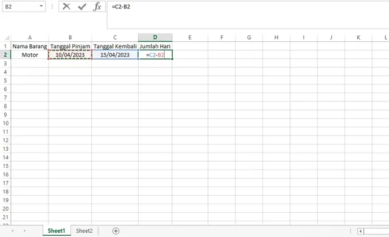Select column H header
The image size is (389, 237).
[x=276, y=38]
